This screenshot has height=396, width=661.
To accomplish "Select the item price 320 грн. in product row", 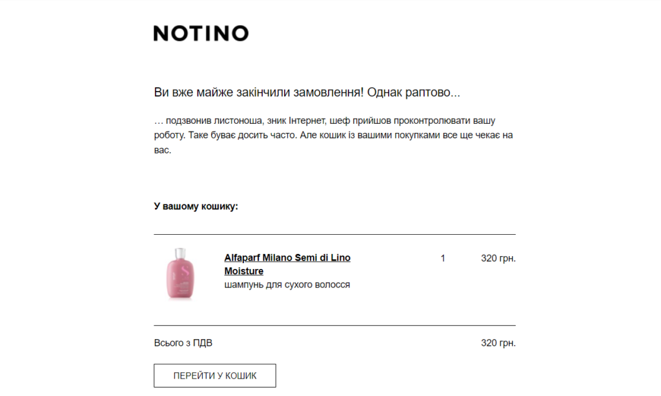I will coord(498,258).
